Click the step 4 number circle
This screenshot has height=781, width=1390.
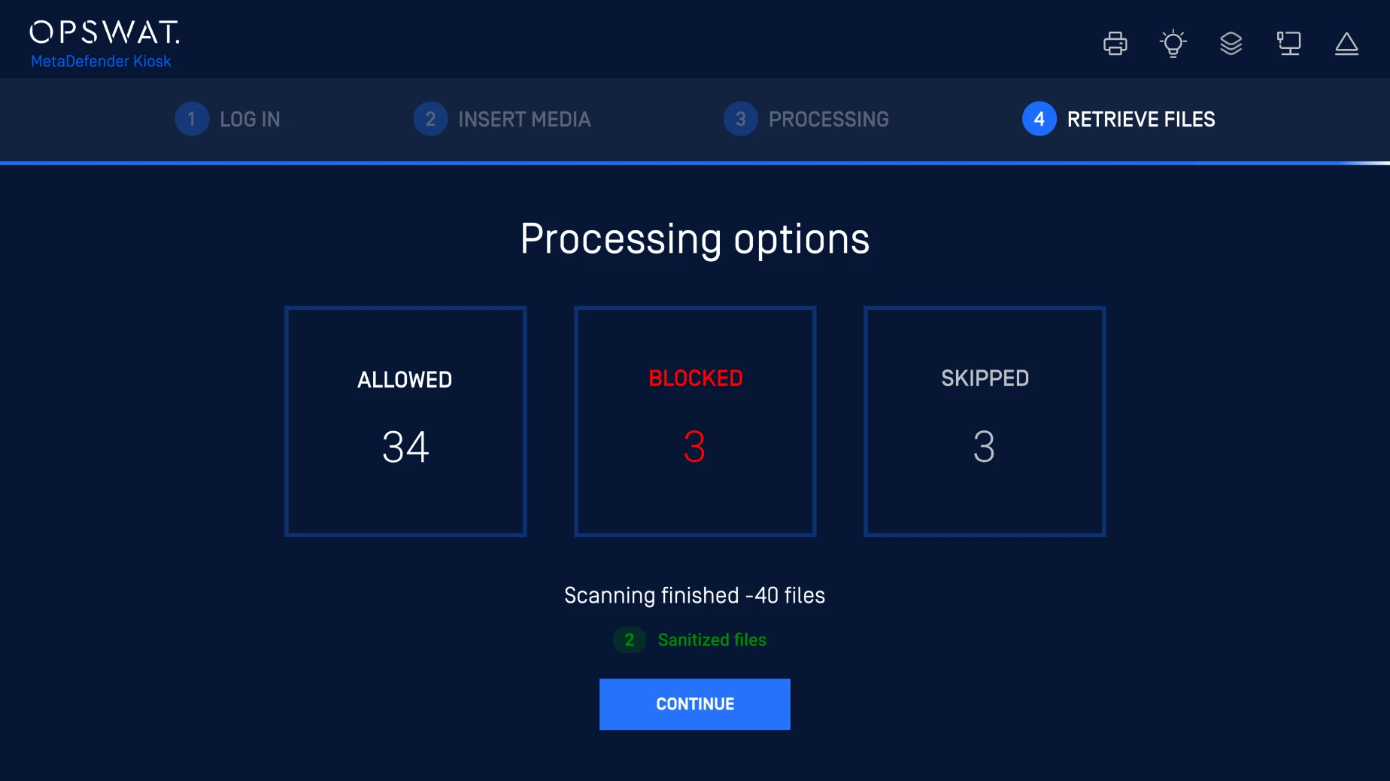[1039, 119]
